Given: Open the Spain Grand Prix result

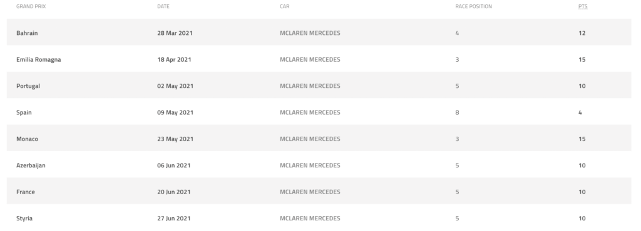Looking at the screenshot, I should click(24, 112).
